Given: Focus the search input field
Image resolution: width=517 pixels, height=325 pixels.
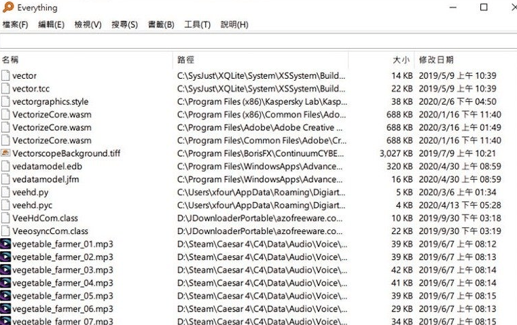Looking at the screenshot, I should (258, 41).
